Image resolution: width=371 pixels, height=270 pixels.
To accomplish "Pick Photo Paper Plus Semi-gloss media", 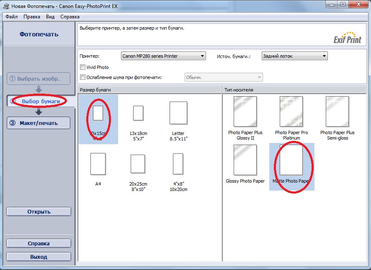I will click(337, 118).
